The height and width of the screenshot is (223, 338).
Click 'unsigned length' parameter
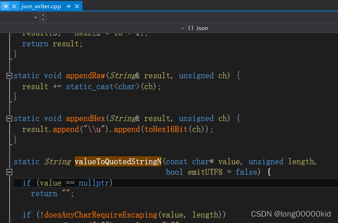(281, 162)
